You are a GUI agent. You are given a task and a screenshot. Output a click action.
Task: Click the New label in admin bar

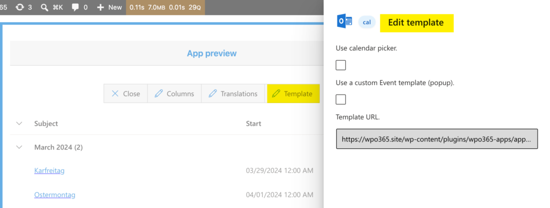(x=115, y=8)
